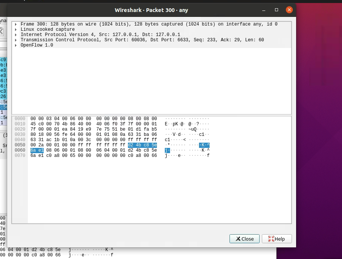The image size is (342, 259).
Task: Click hex offset 0020
Action: coord(20,129)
